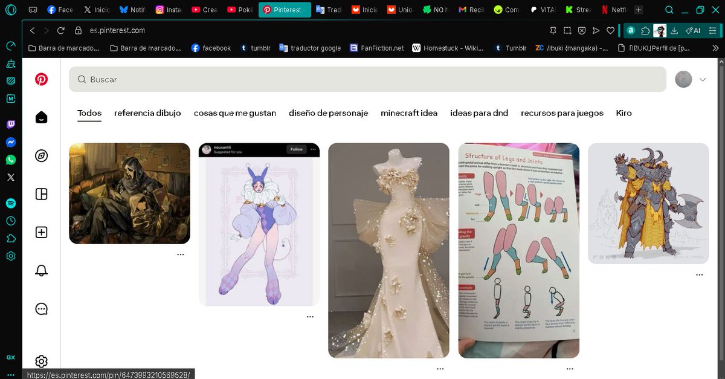Open more options under the bunny character pin

310,316
